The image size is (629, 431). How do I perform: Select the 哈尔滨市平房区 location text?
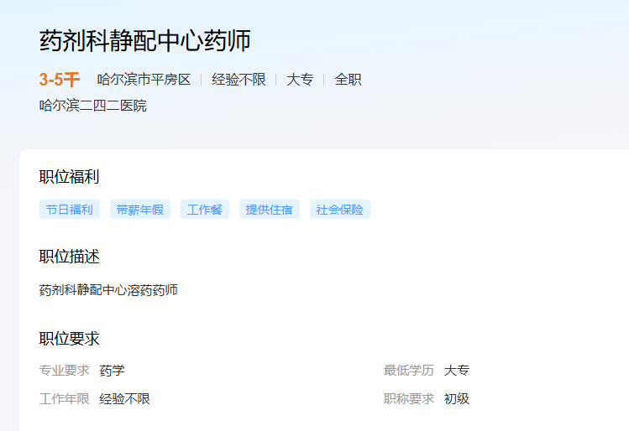(144, 80)
